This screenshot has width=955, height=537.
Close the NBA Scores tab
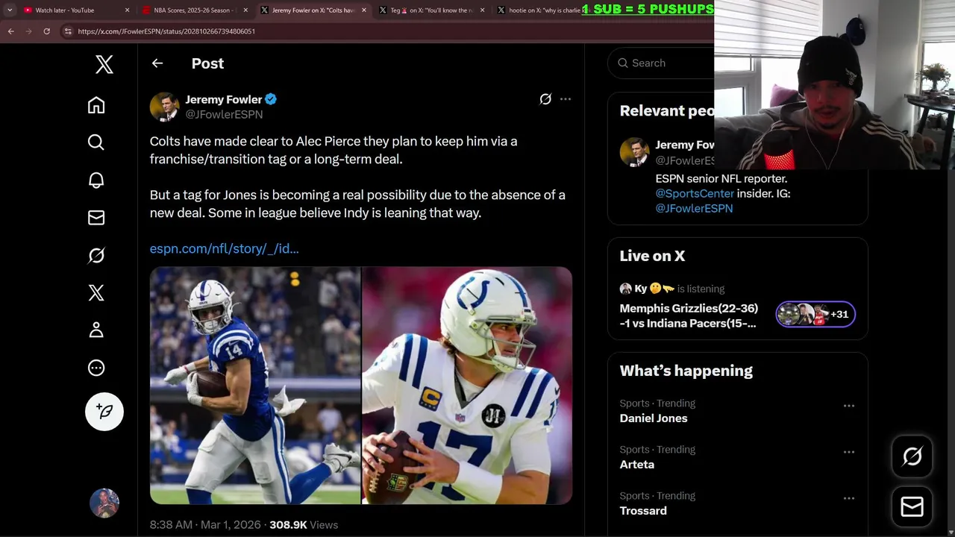pos(245,10)
